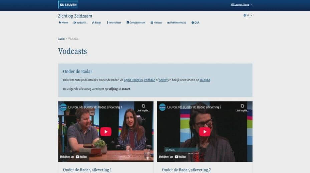Expand the NL language dropdown
The height and width of the screenshot is (173, 310).
[248, 15]
